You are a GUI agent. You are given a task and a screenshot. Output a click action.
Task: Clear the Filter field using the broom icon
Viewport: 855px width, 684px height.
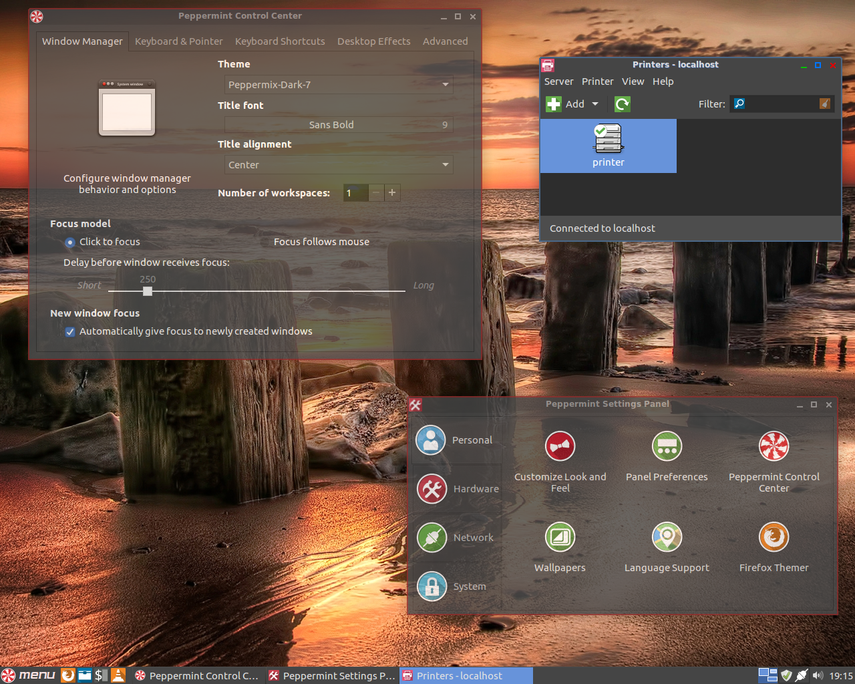pos(825,104)
